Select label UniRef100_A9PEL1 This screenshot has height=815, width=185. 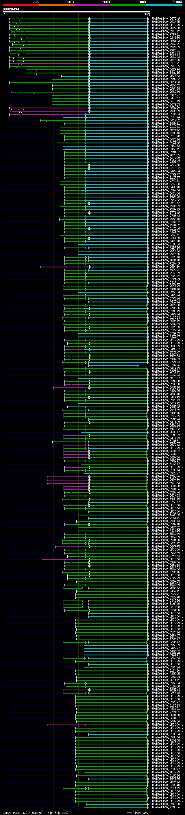(166, 50)
